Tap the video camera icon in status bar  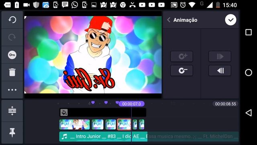(x=27, y=5)
